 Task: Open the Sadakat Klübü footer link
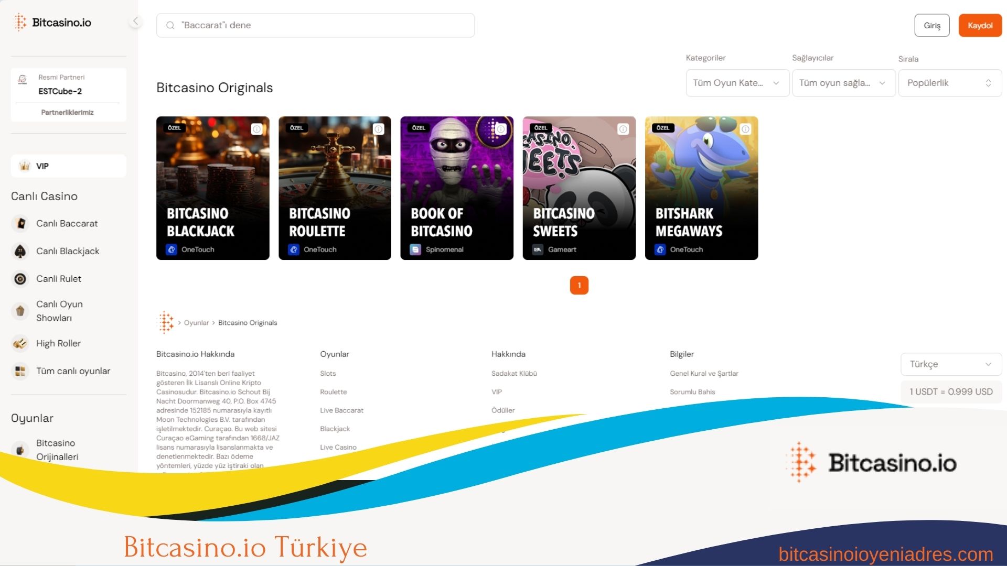tap(514, 374)
